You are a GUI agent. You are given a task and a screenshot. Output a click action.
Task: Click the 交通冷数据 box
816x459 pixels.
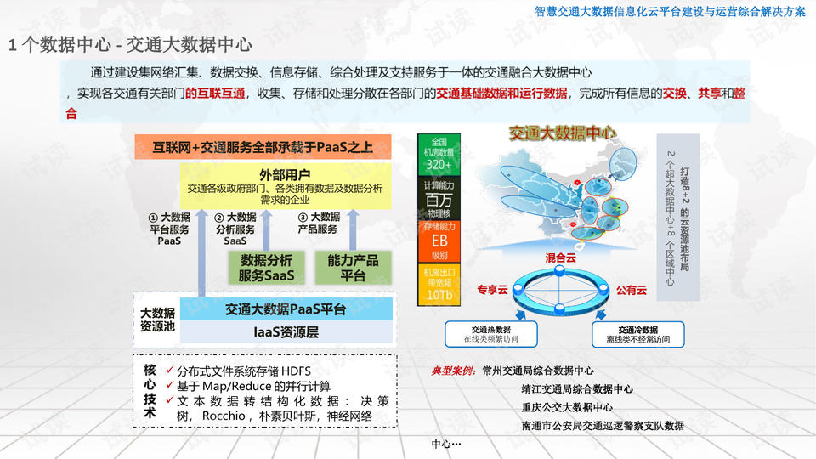(637, 334)
